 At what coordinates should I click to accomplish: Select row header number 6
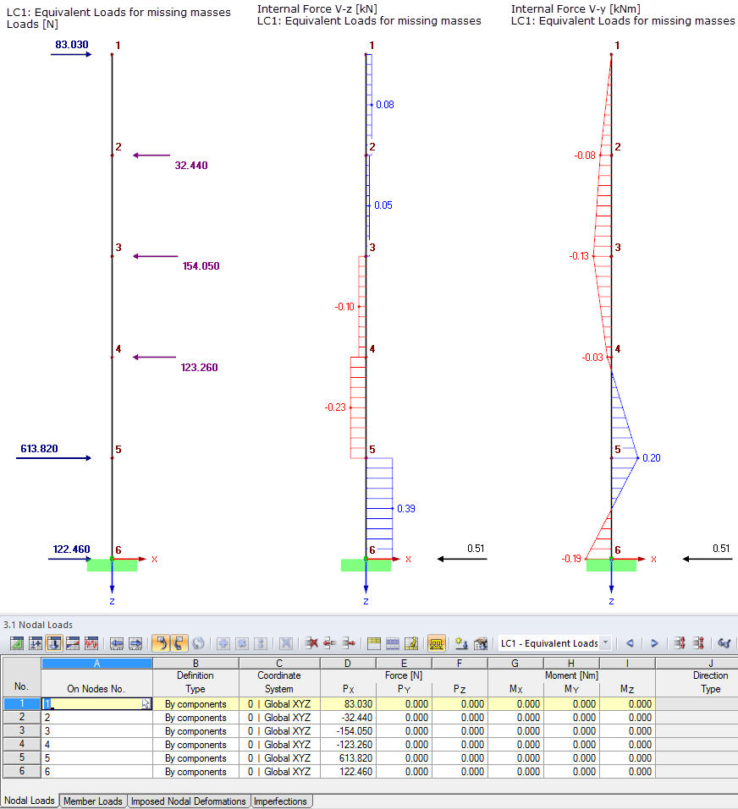coord(22,771)
